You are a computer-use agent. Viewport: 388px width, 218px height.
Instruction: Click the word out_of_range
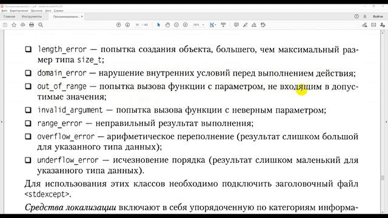pos(62,87)
